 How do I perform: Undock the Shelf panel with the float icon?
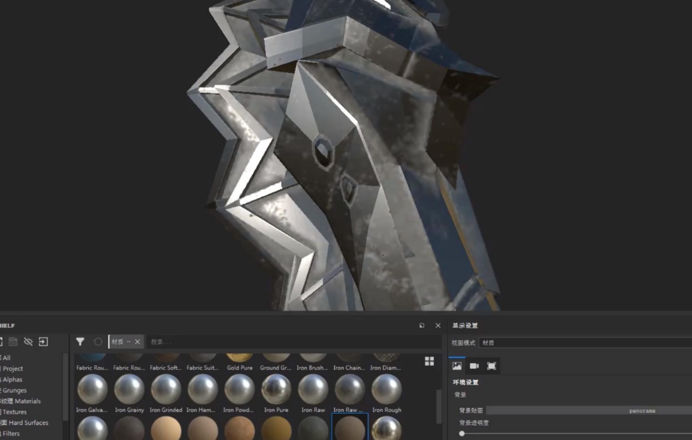pos(422,325)
